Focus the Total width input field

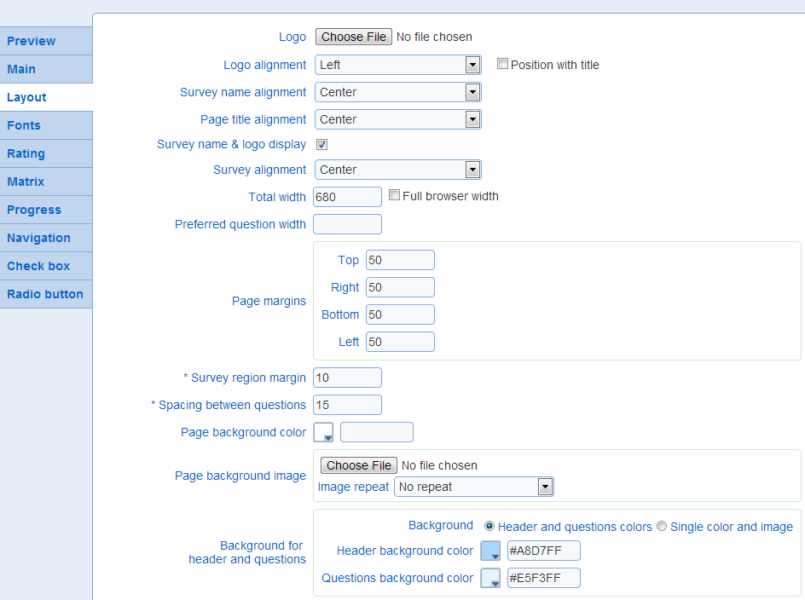coord(348,197)
